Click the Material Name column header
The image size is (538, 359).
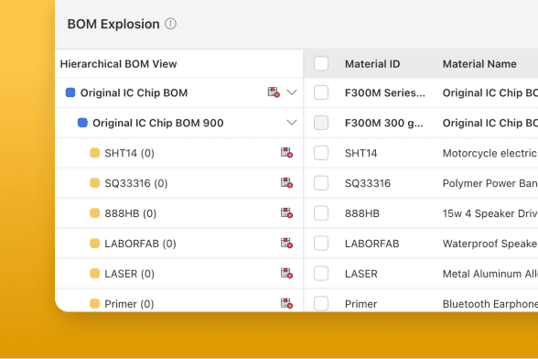479,64
